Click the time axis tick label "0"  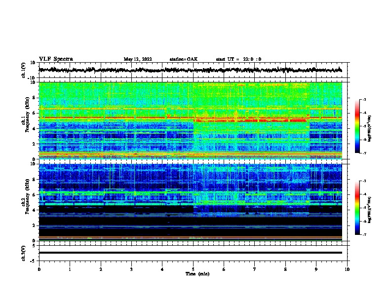click(39, 269)
